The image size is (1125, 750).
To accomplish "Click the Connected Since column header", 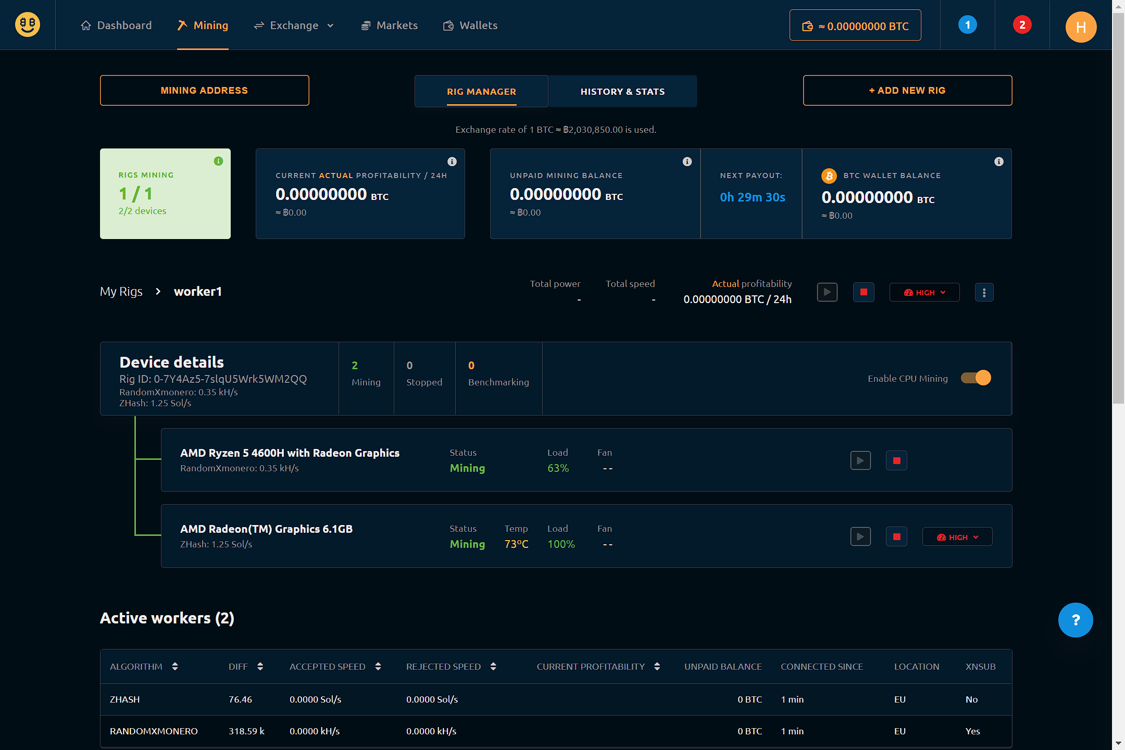I will [822, 666].
